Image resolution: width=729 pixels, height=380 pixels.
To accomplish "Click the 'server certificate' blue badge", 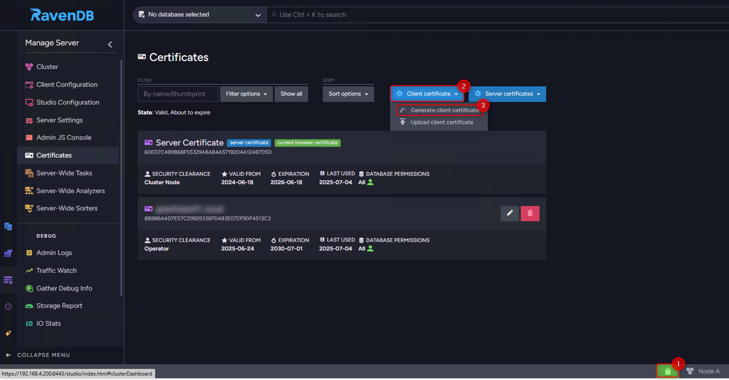I will 249,143.
